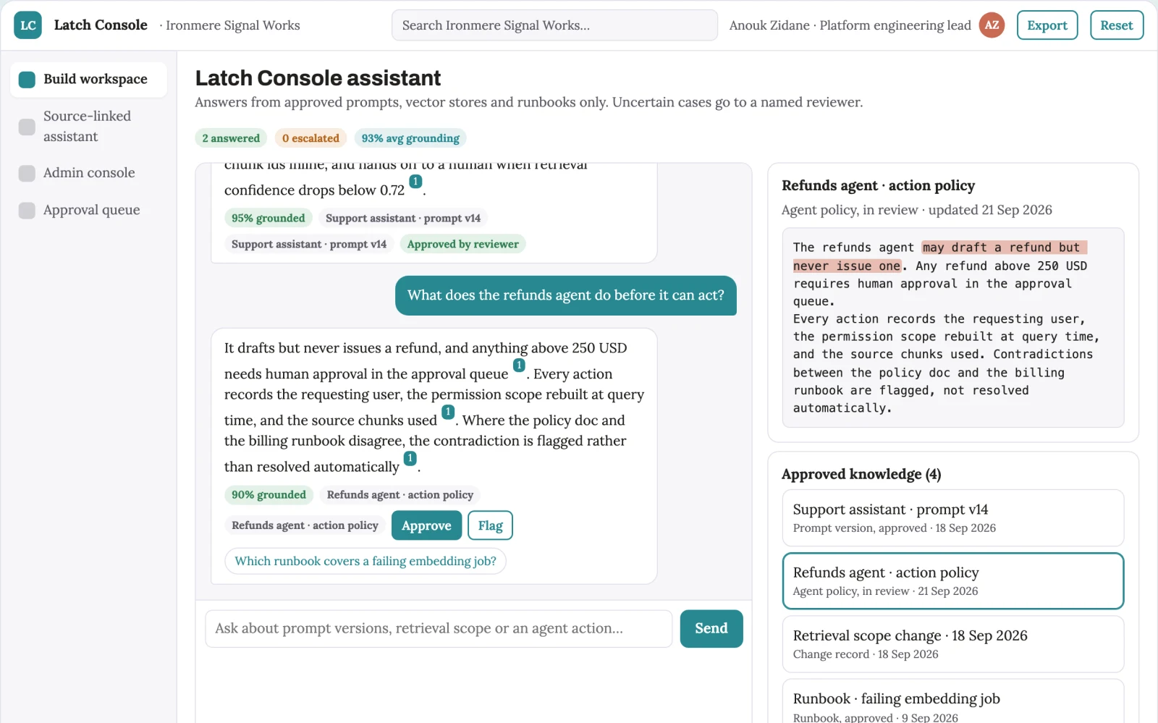The width and height of the screenshot is (1158, 723).
Task: Open the Approval queue page
Action: [88, 211]
